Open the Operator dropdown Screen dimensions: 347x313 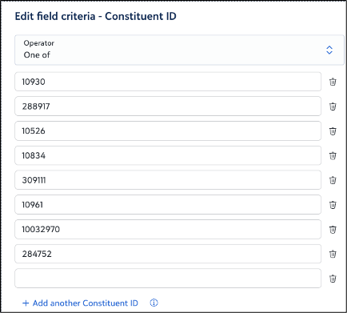click(179, 50)
